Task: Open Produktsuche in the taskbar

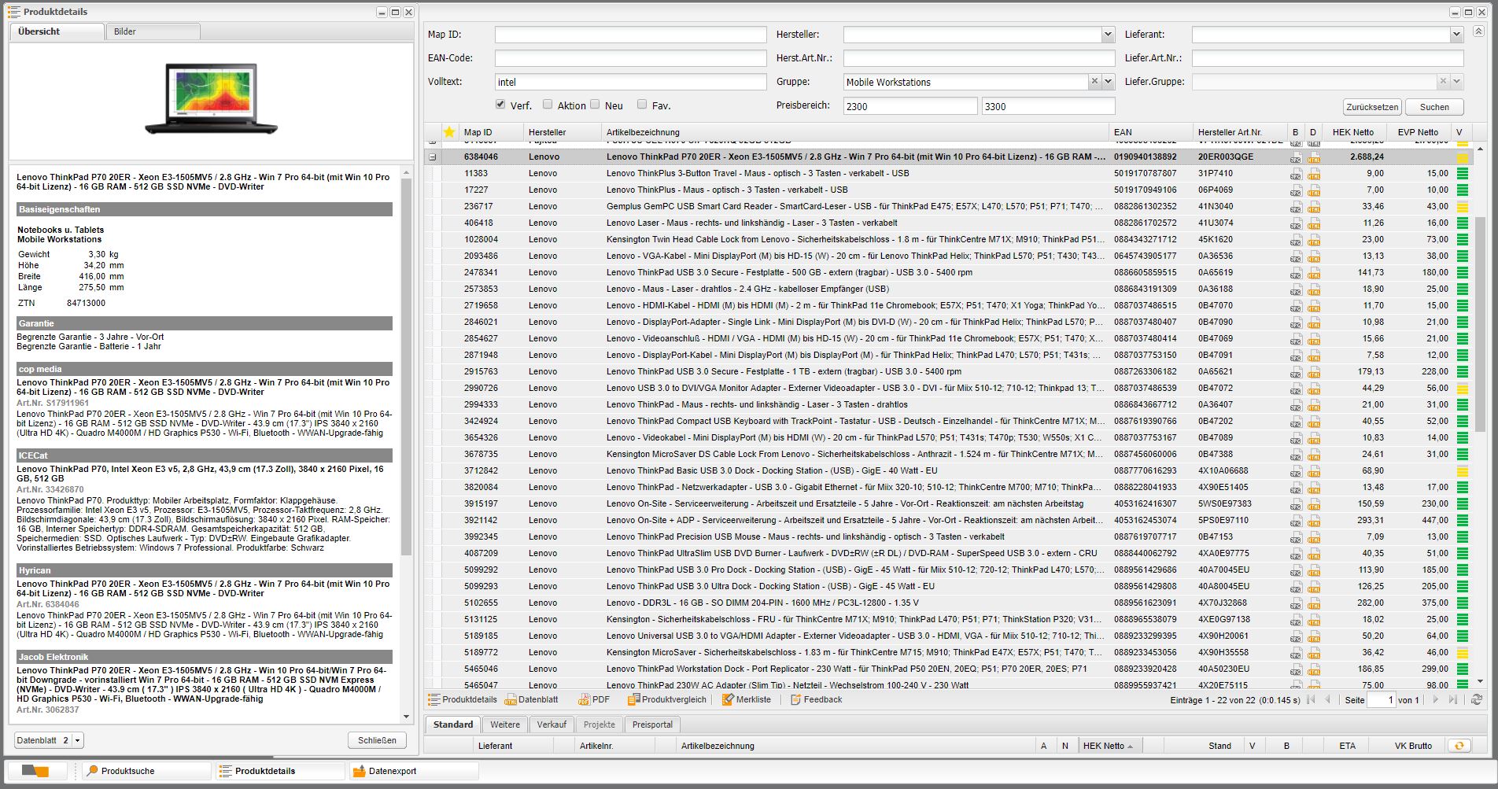Action: (146, 772)
